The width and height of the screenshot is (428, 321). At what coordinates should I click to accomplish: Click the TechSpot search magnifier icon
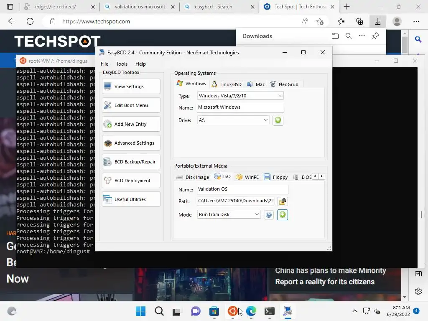point(418,40)
